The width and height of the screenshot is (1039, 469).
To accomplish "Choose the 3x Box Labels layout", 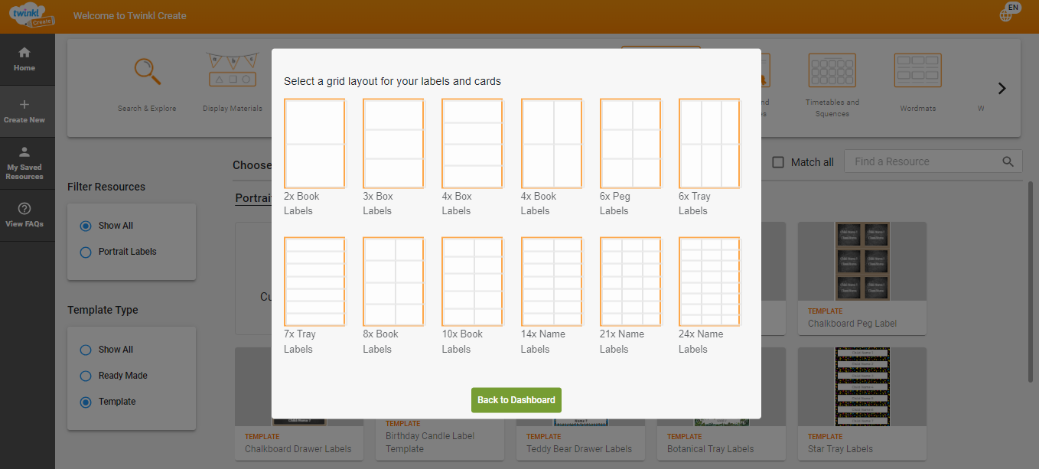I will click(x=393, y=144).
